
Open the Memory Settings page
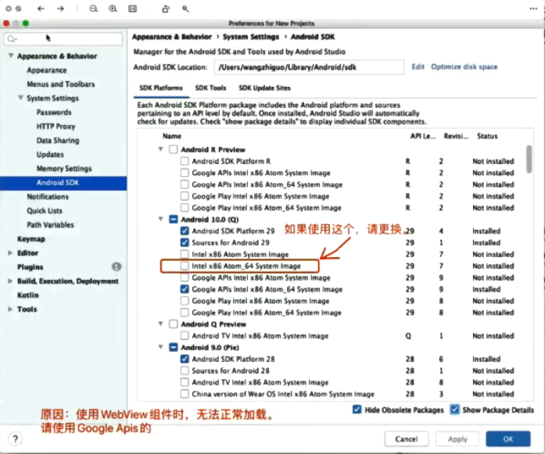tap(64, 169)
